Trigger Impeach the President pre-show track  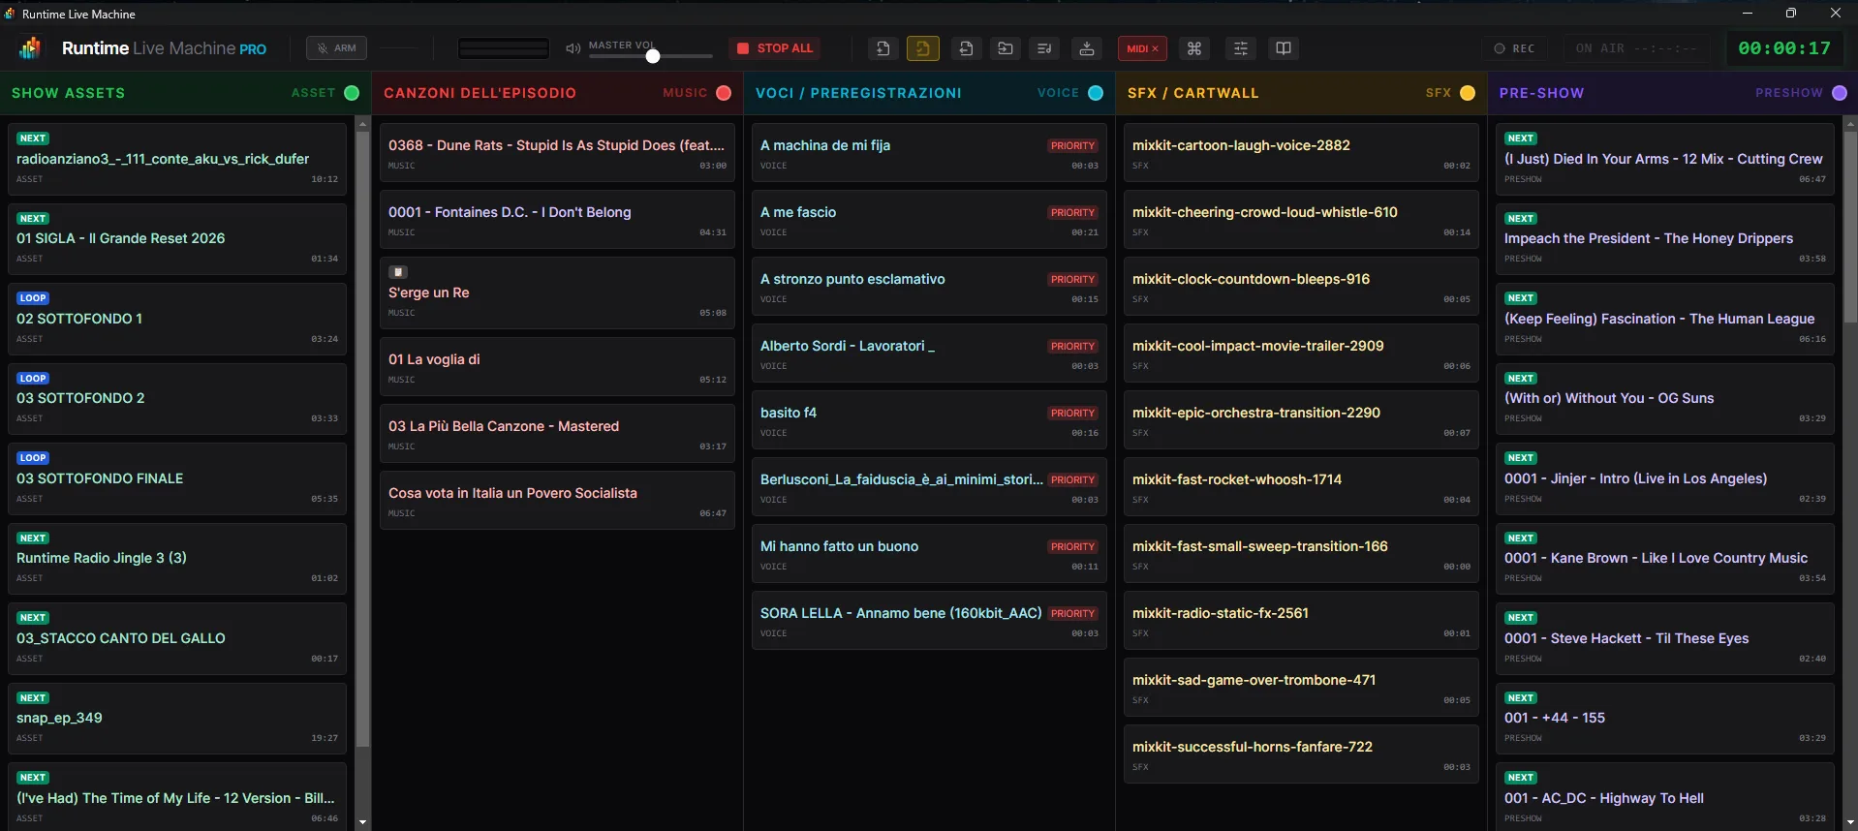1665,239
